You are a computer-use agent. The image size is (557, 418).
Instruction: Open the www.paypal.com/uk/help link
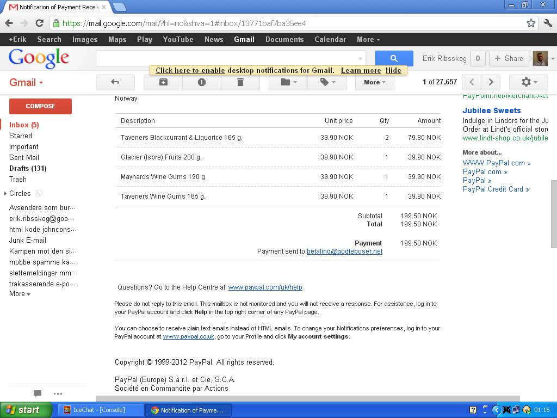(265, 287)
